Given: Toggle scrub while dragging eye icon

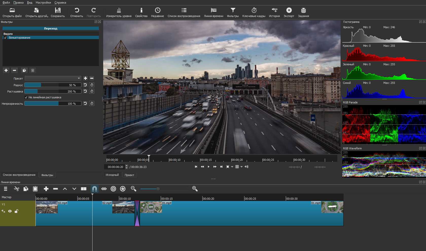Looking at the screenshot, I should [104, 189].
